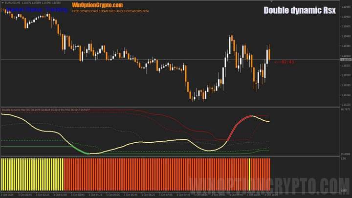The width and height of the screenshot is (352, 198).
Task: Click the yellow histogram block at left
Action: [32, 174]
